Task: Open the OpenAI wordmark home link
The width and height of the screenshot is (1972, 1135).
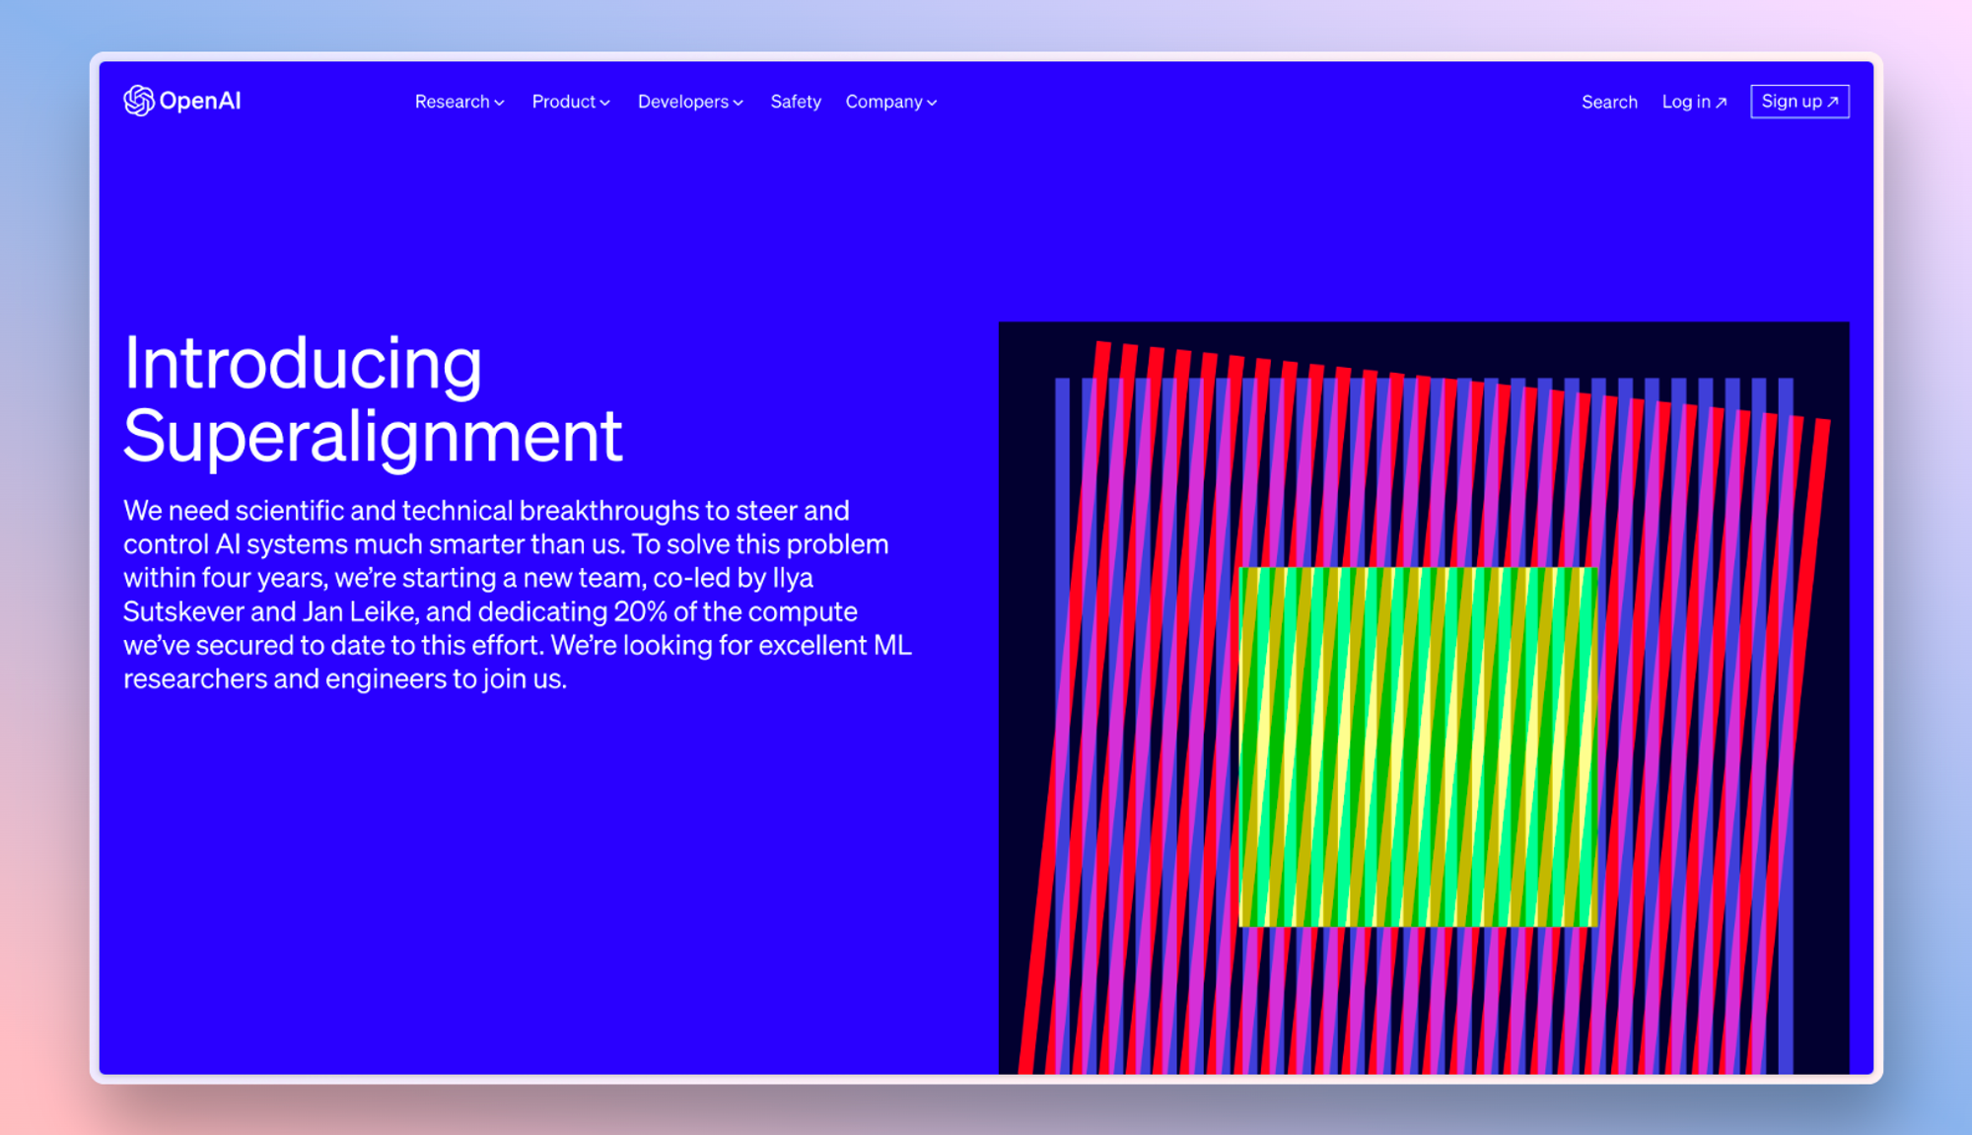Action: (x=200, y=101)
